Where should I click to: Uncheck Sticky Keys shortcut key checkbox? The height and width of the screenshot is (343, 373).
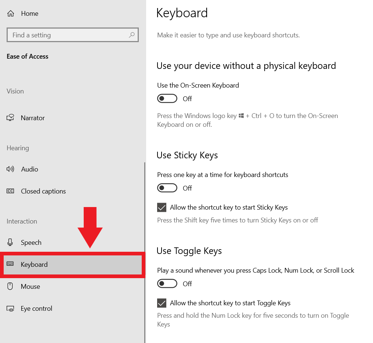tap(162, 207)
